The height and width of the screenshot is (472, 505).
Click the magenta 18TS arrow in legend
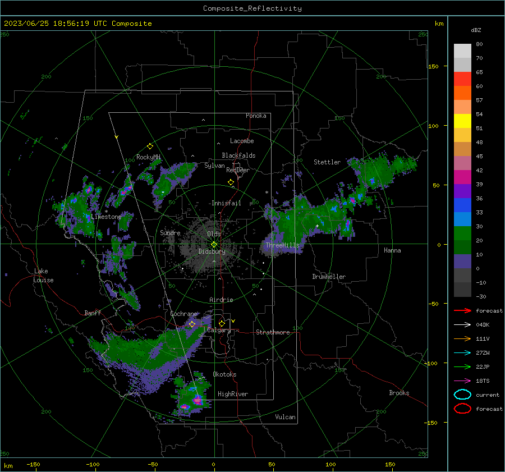click(x=462, y=381)
